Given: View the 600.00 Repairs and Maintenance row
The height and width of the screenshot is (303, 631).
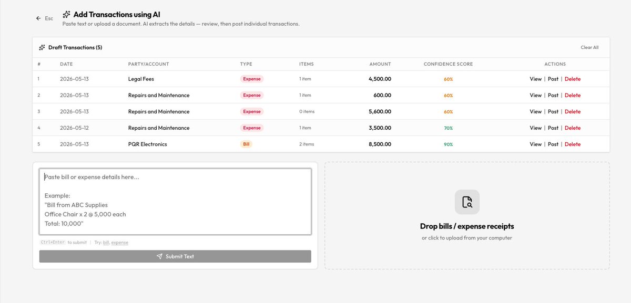Looking at the screenshot, I should click(535, 95).
